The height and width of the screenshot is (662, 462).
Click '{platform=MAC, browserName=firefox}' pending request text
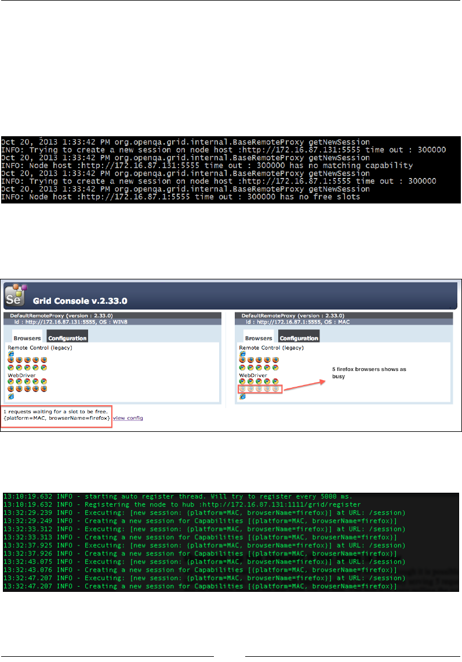[57, 418]
